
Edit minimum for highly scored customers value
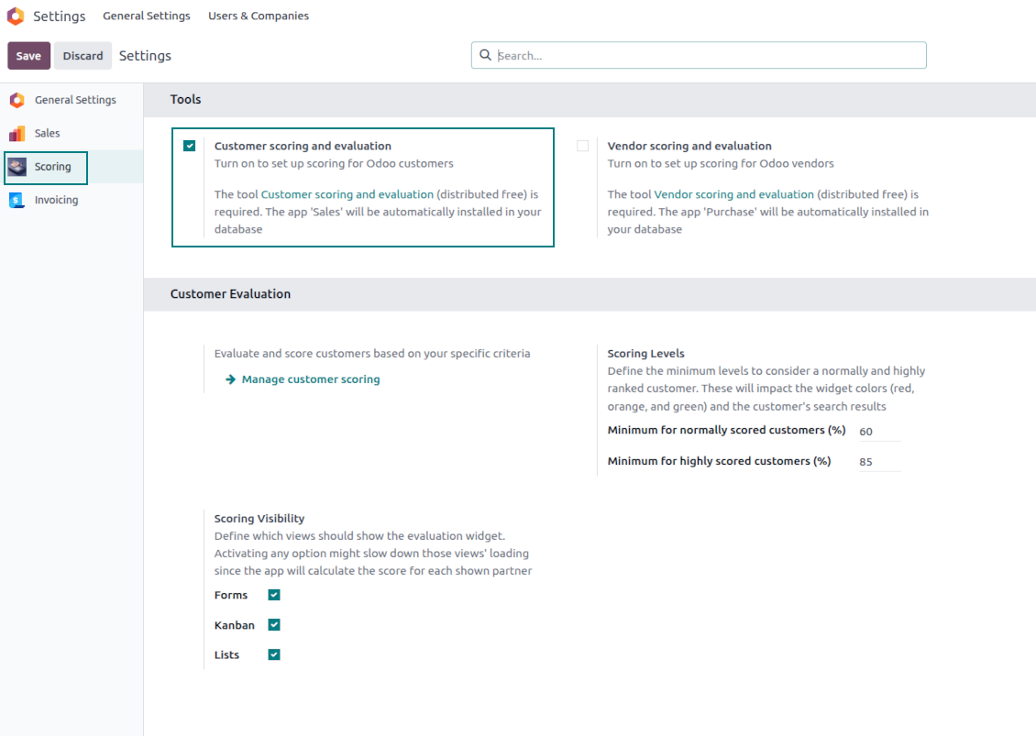coord(879,461)
